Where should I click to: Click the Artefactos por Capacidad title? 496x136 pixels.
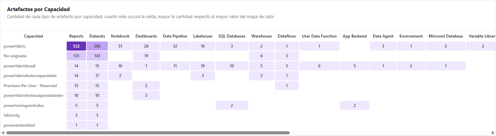[x=38, y=9]
